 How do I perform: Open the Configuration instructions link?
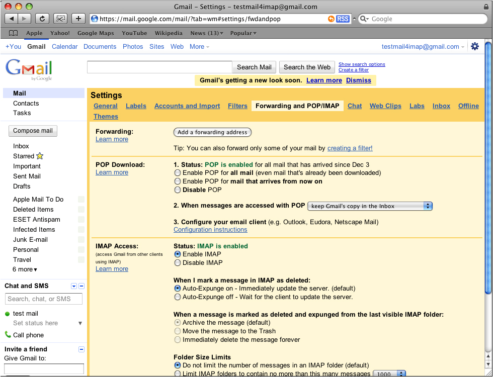[x=210, y=230]
